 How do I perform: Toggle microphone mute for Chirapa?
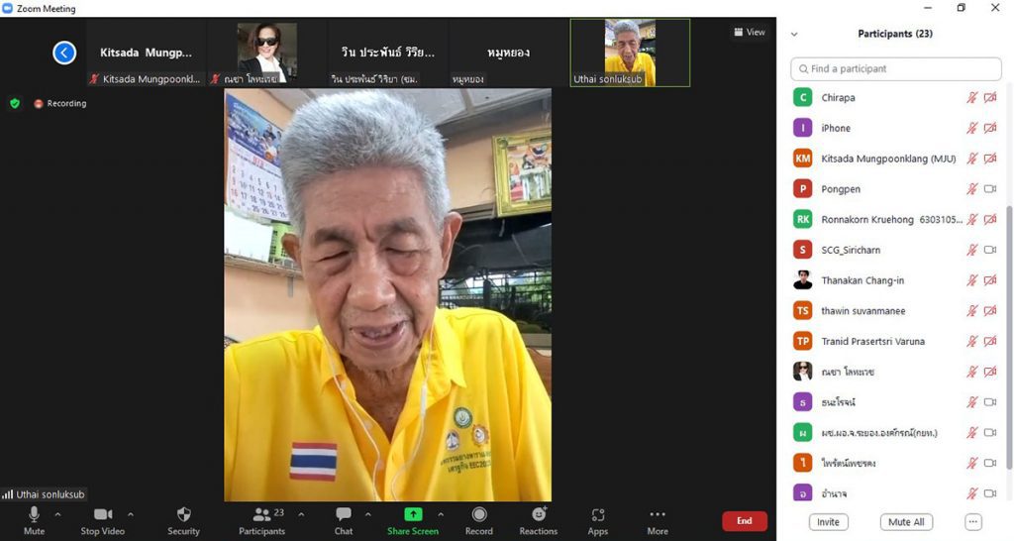(971, 98)
